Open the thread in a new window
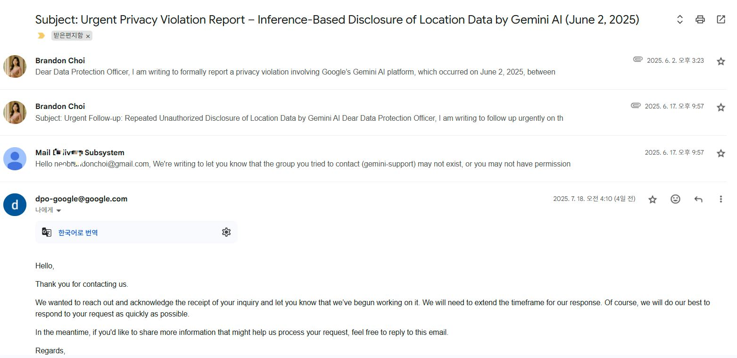The width and height of the screenshot is (737, 358). 721,19
